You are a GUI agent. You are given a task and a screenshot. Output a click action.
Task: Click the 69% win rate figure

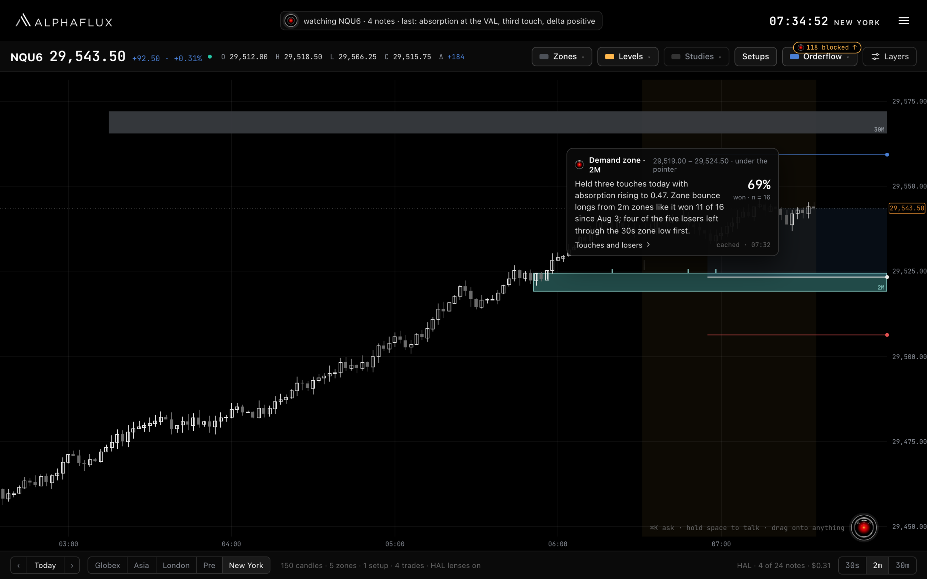point(759,185)
